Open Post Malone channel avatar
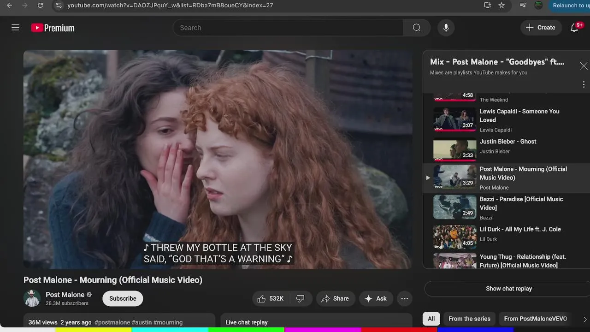590x332 pixels. [32, 298]
